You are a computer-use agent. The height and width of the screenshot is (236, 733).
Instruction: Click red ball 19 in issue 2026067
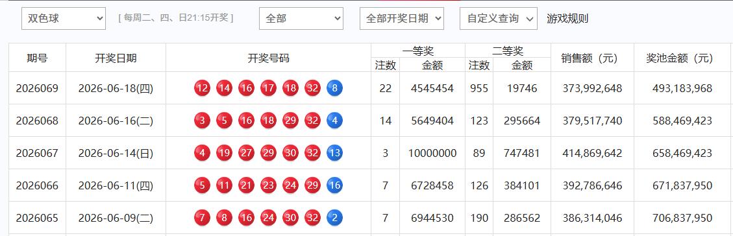(x=225, y=153)
